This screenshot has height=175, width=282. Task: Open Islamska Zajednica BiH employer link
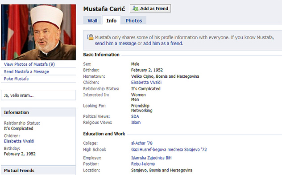coord(151,158)
